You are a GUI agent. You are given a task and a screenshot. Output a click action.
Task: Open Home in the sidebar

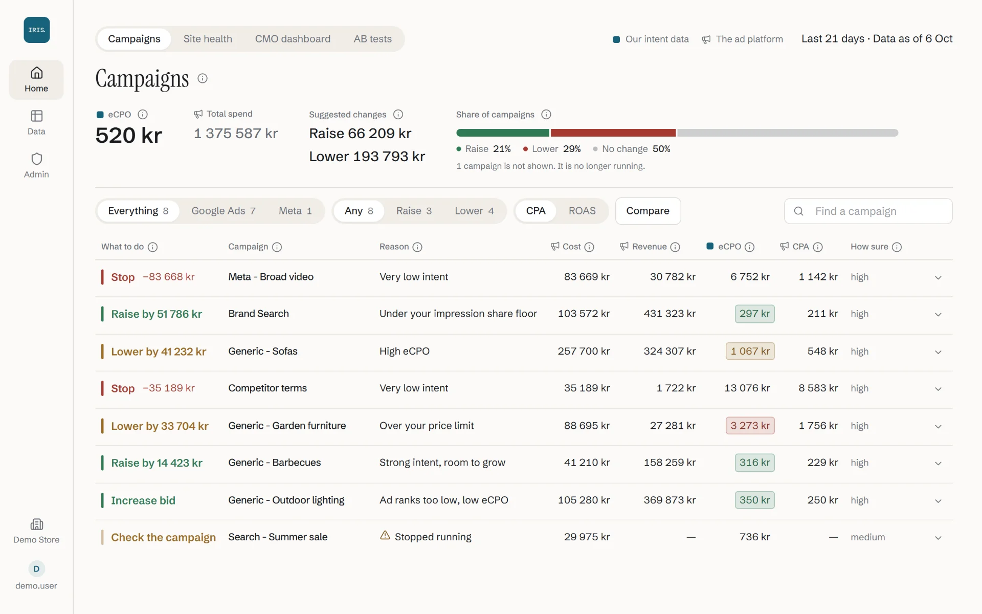tap(36, 79)
